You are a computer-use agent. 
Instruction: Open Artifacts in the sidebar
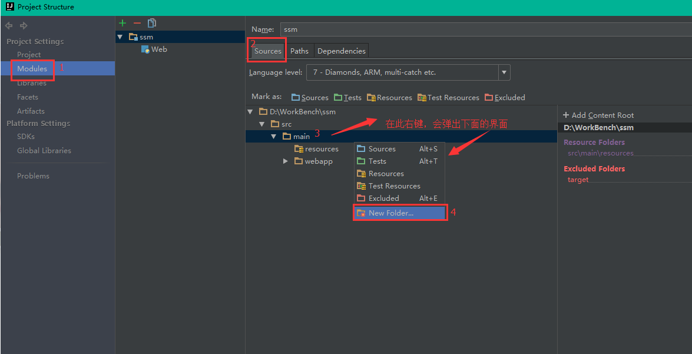tap(31, 111)
